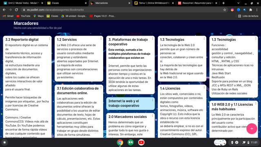Switch to Unit 2. Modal Verbs tab

[x=23, y=3]
